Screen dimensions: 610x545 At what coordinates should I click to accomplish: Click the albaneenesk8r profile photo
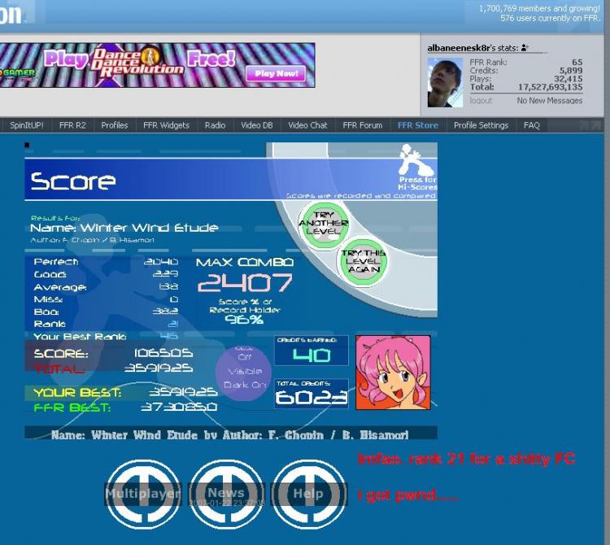(445, 82)
